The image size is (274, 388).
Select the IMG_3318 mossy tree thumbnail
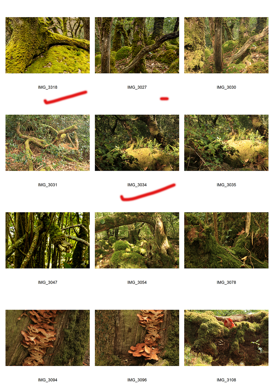(x=48, y=45)
